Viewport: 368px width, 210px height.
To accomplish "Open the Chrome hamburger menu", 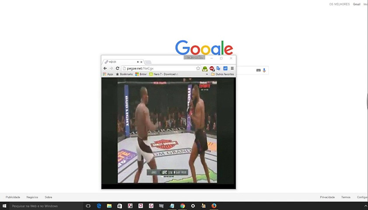I will (x=232, y=68).
